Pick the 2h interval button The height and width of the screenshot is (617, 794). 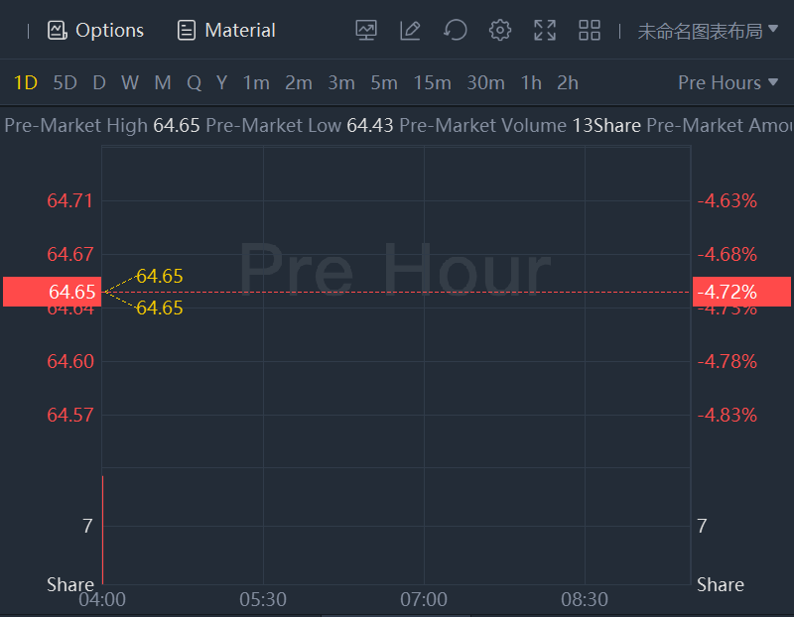point(568,82)
